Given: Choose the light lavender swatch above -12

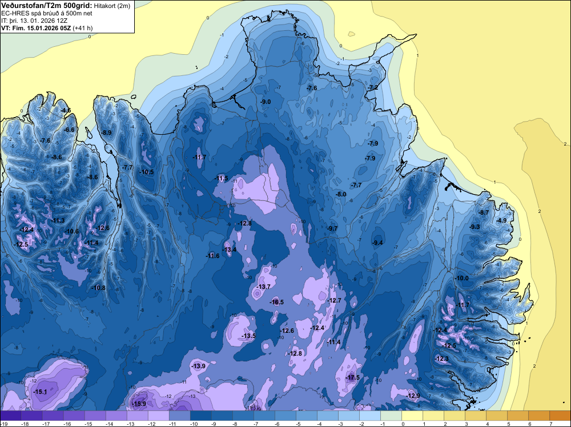Looking at the screenshot, I should pyautogui.click(x=158, y=416).
